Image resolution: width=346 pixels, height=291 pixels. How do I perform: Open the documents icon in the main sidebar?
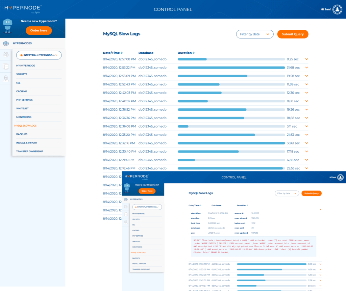6,67
